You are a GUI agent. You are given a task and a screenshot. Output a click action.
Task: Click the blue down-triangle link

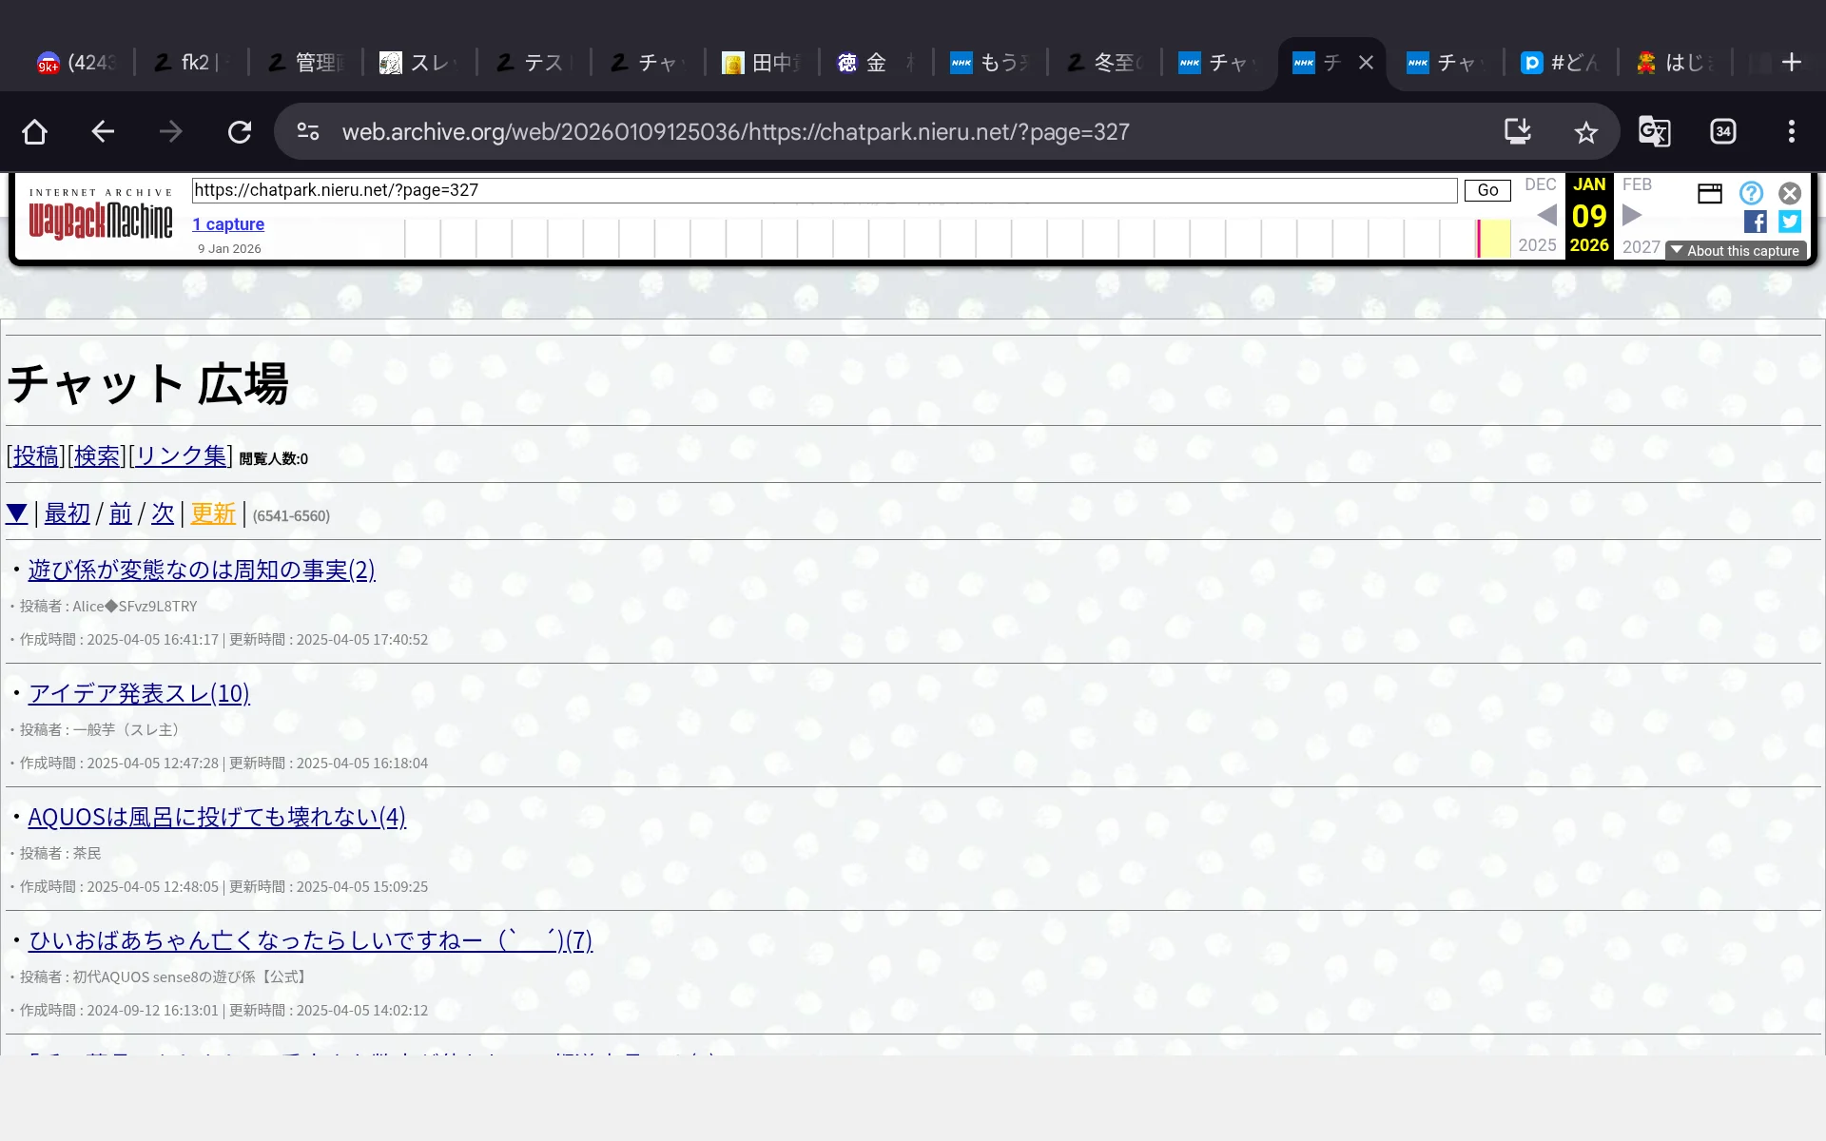point(16,513)
